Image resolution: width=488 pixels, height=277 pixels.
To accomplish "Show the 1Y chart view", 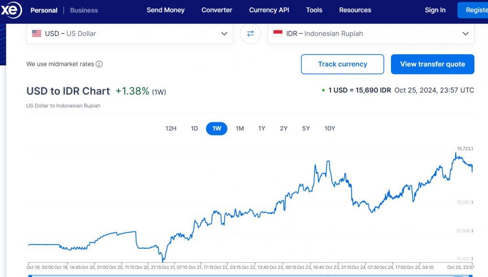I will point(261,128).
